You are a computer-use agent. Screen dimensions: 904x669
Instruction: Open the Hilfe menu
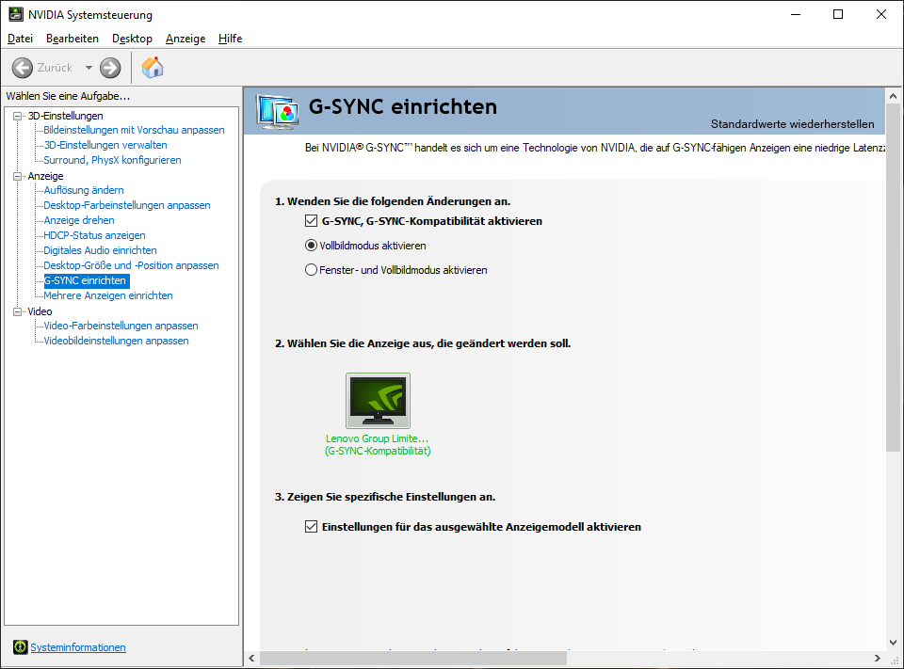coord(230,39)
